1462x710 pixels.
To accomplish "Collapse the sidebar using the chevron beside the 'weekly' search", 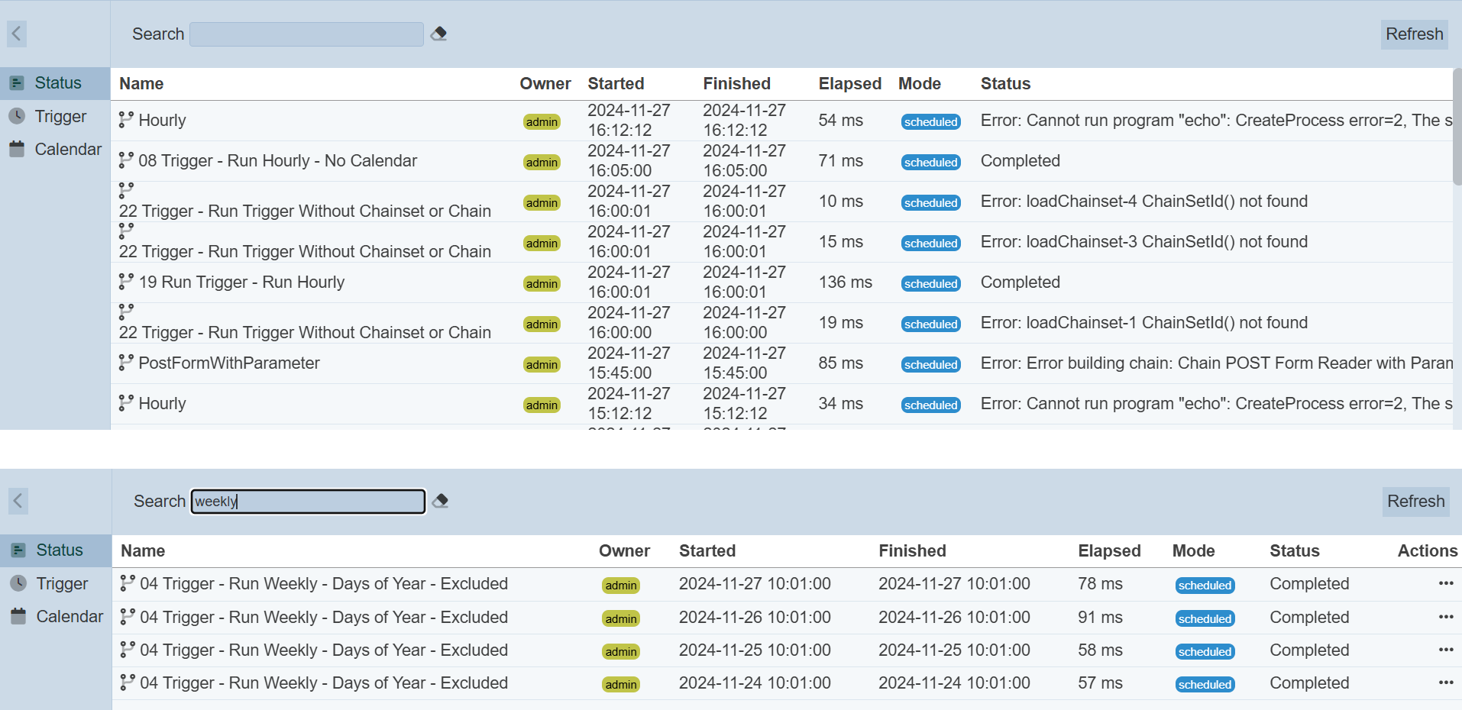I will [x=18, y=501].
